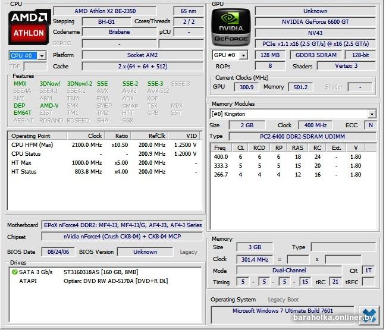Select the CPU HFM (Max) row

point(105,145)
